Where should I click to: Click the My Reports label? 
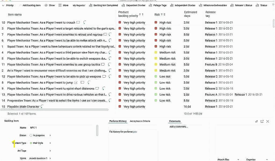click(x=79, y=5)
